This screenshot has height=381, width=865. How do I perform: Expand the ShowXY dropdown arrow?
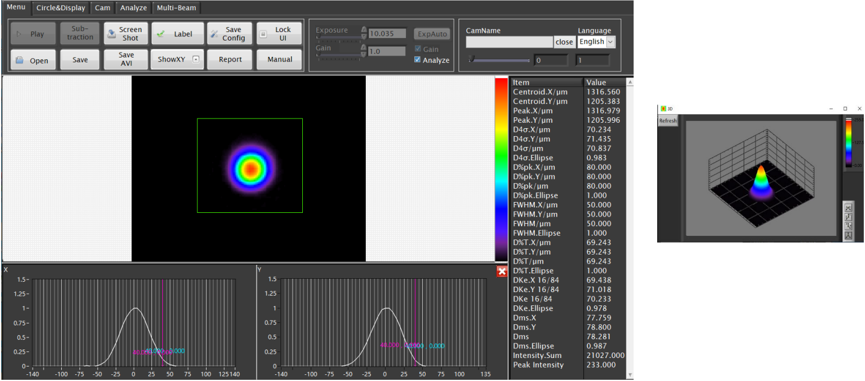point(196,59)
